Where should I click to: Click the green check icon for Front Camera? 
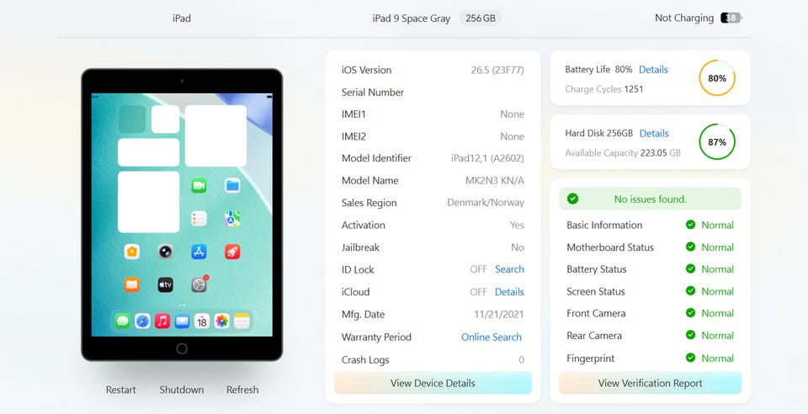(690, 313)
